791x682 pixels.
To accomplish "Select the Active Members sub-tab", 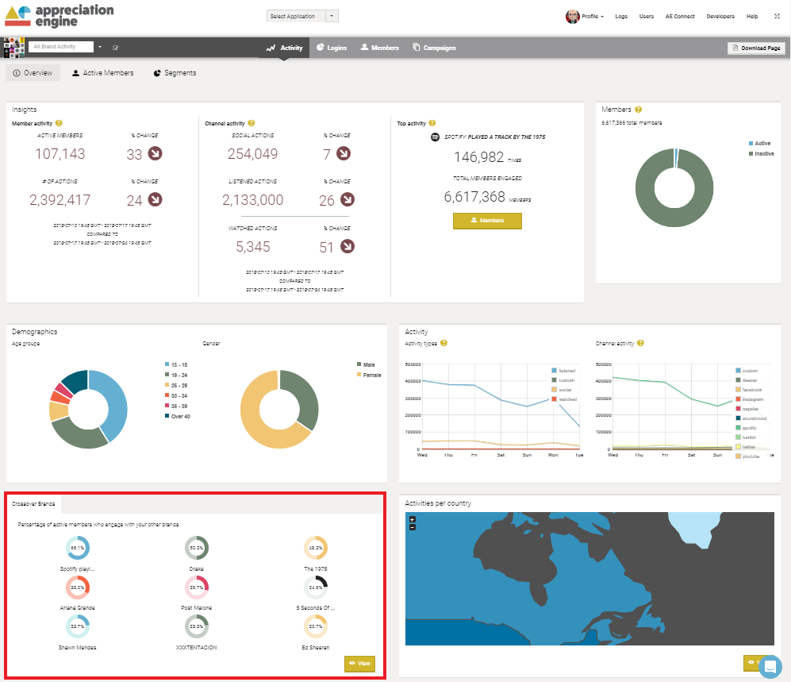I will (x=103, y=73).
